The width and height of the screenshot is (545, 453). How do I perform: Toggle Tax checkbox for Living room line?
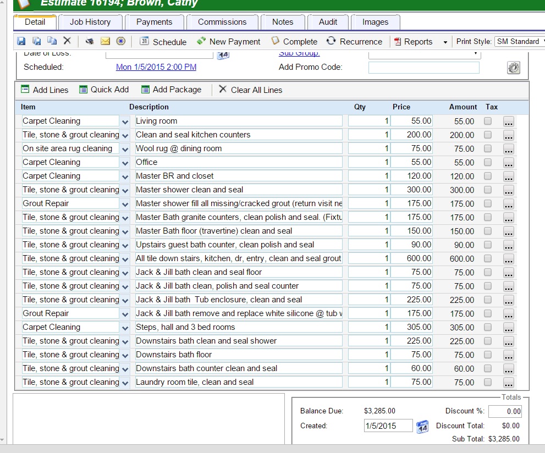click(488, 121)
